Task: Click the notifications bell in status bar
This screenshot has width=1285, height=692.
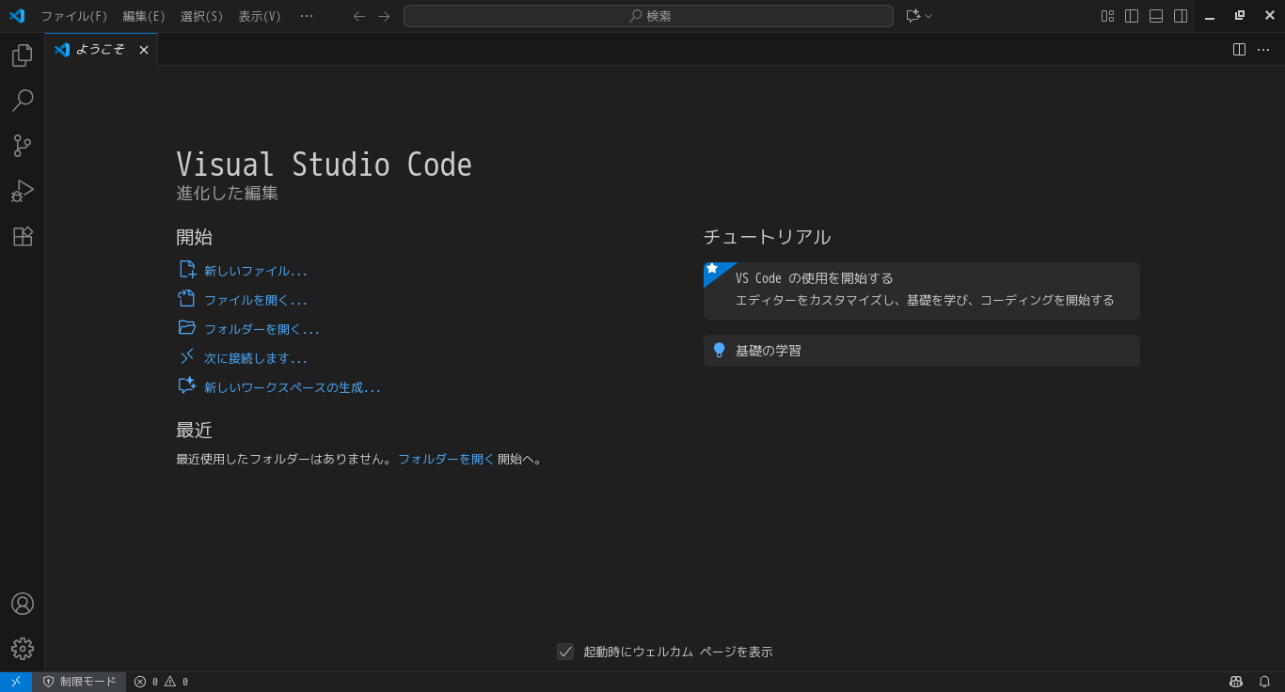Action: pyautogui.click(x=1264, y=682)
